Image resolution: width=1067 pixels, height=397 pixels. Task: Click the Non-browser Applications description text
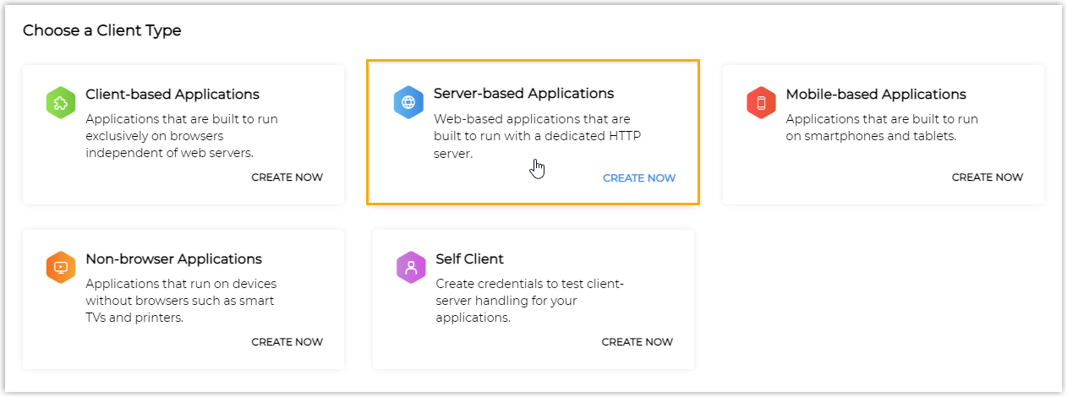pyautogui.click(x=181, y=301)
